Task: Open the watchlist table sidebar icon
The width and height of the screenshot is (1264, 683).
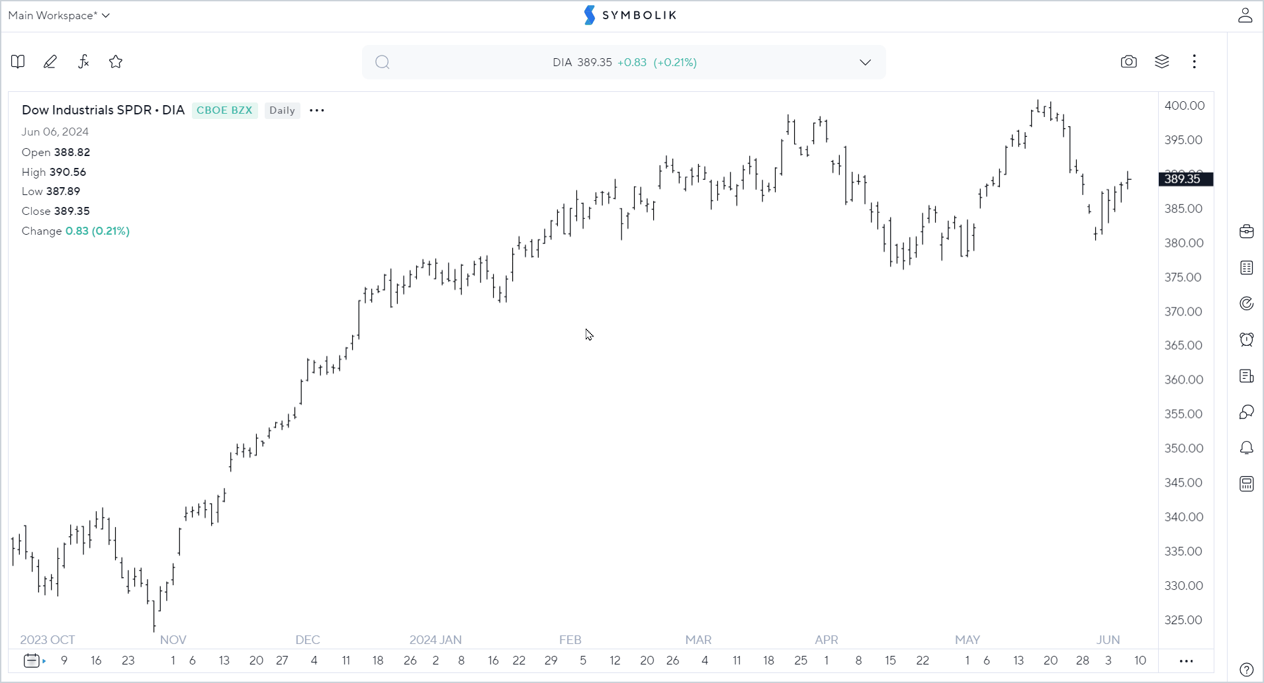Action: (1247, 268)
